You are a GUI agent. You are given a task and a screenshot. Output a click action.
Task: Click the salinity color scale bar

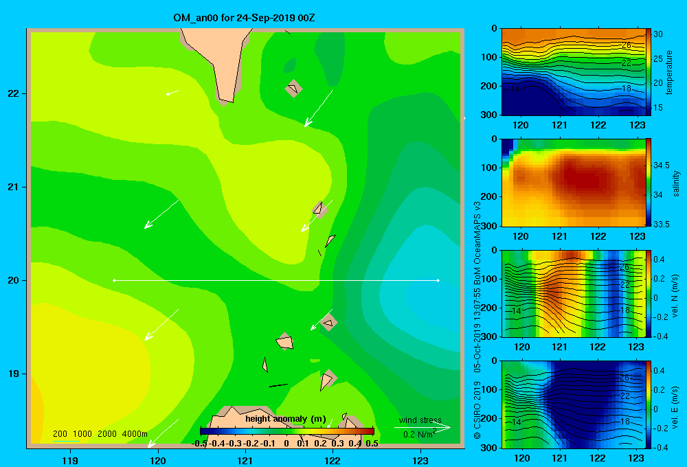[x=649, y=183]
